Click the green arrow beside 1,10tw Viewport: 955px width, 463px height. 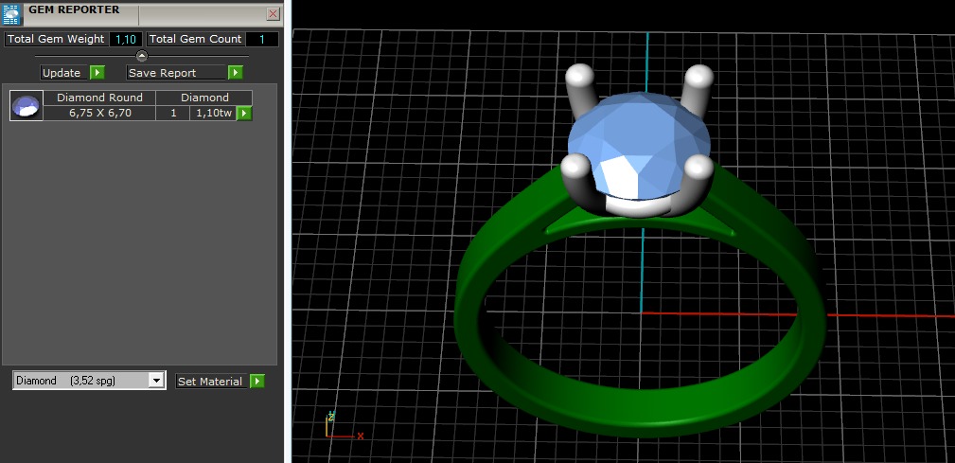point(244,113)
